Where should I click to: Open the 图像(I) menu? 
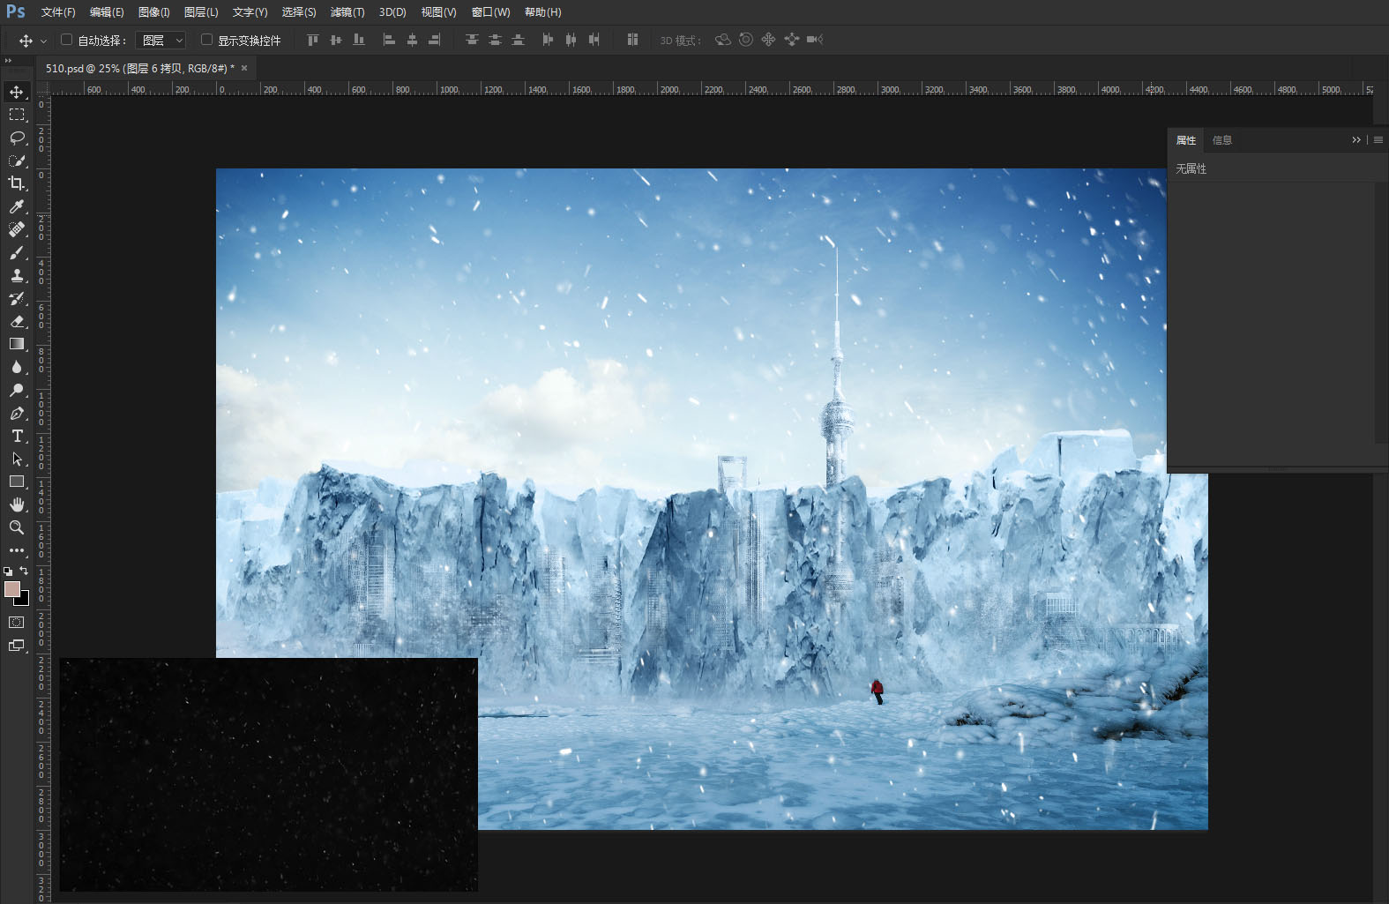pyautogui.click(x=154, y=12)
